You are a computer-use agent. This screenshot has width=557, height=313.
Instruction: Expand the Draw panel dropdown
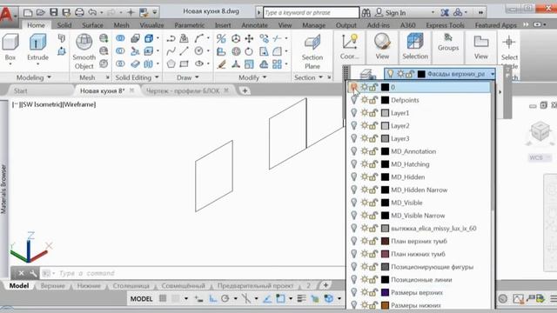pyautogui.click(x=197, y=77)
